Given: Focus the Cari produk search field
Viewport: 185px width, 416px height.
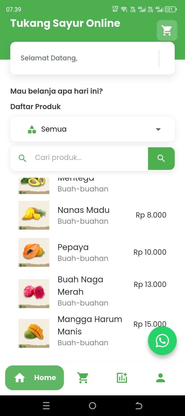Looking at the screenshot, I should [88, 158].
